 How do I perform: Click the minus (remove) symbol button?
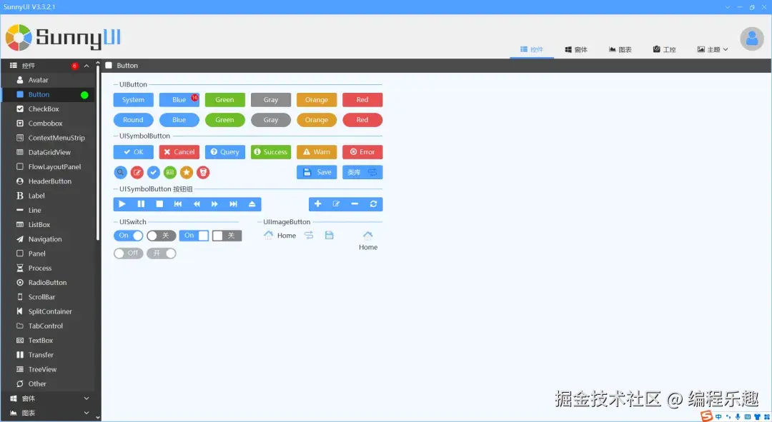[355, 204]
